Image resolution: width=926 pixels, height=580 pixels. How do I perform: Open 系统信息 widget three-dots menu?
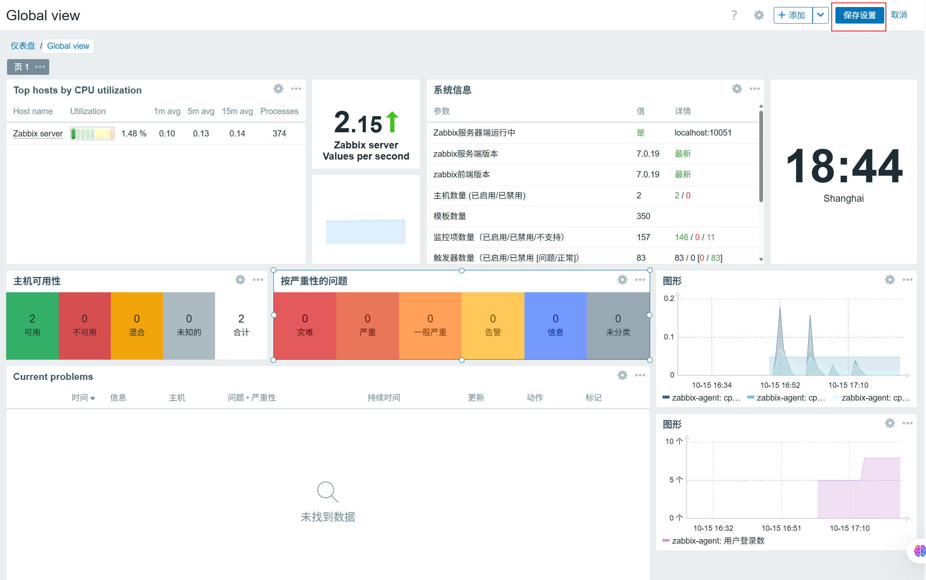point(754,89)
